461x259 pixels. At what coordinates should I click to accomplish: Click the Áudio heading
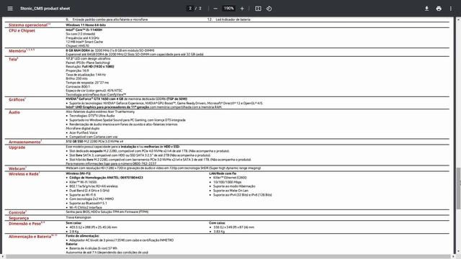[14, 112]
